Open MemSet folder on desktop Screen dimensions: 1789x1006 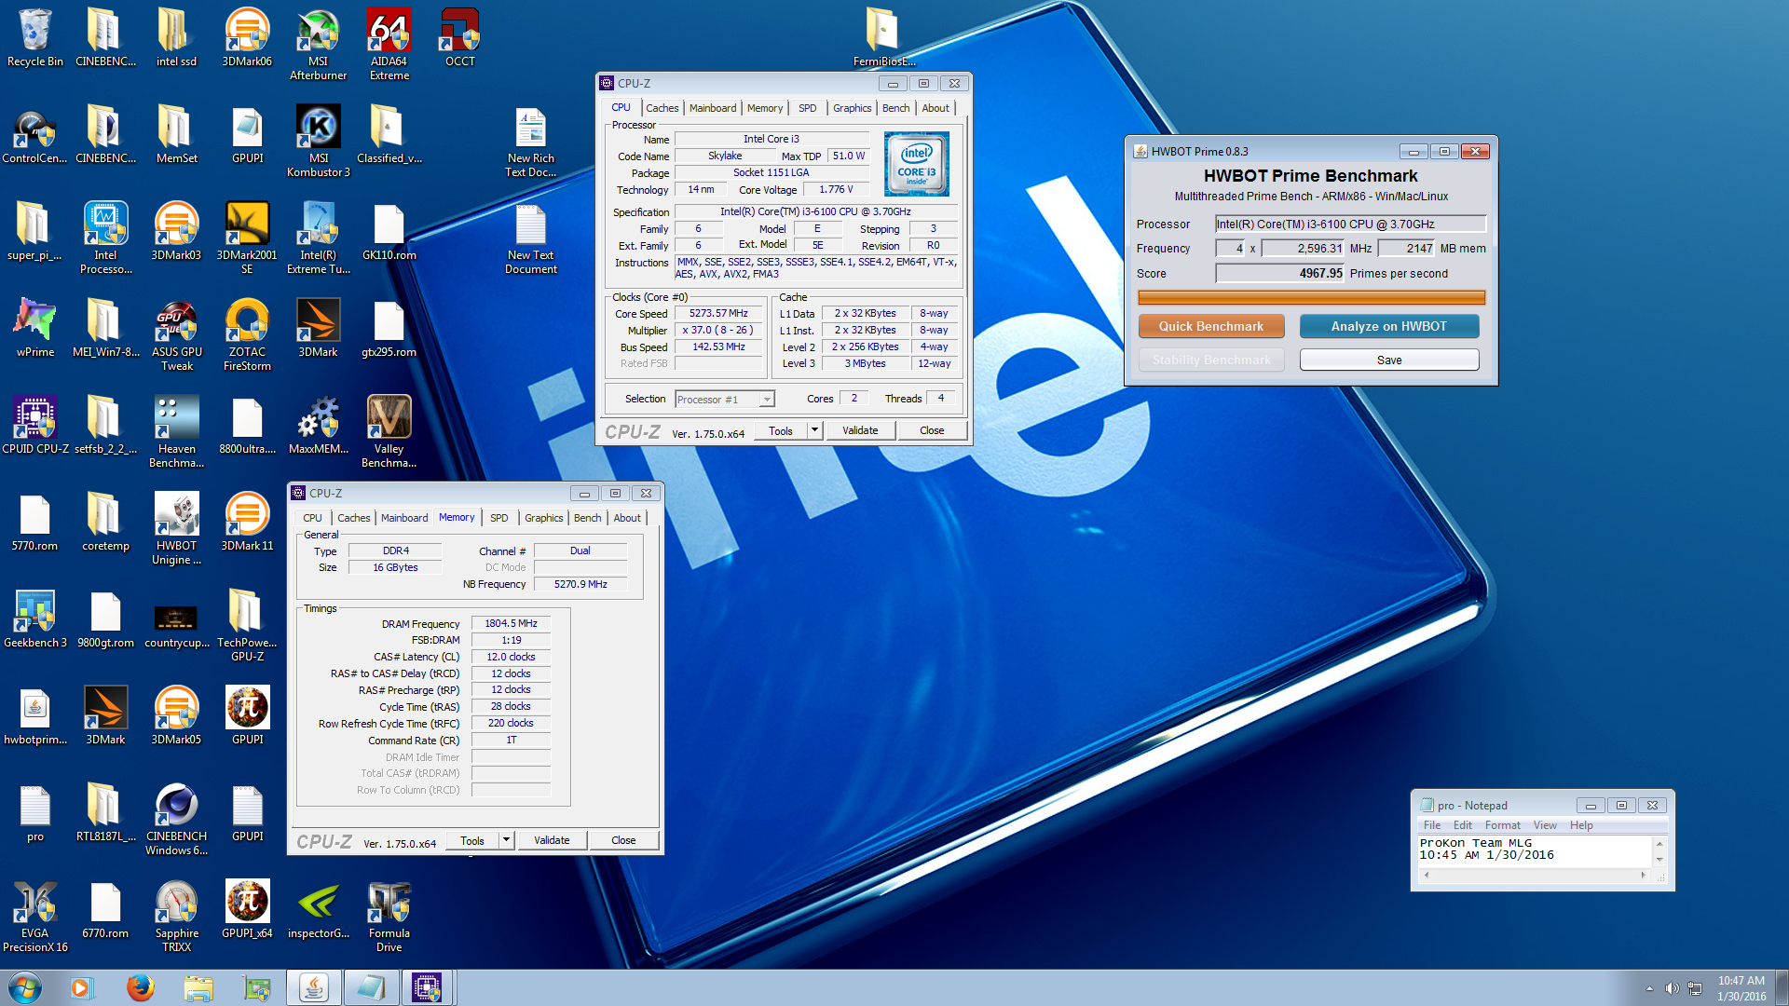click(176, 135)
